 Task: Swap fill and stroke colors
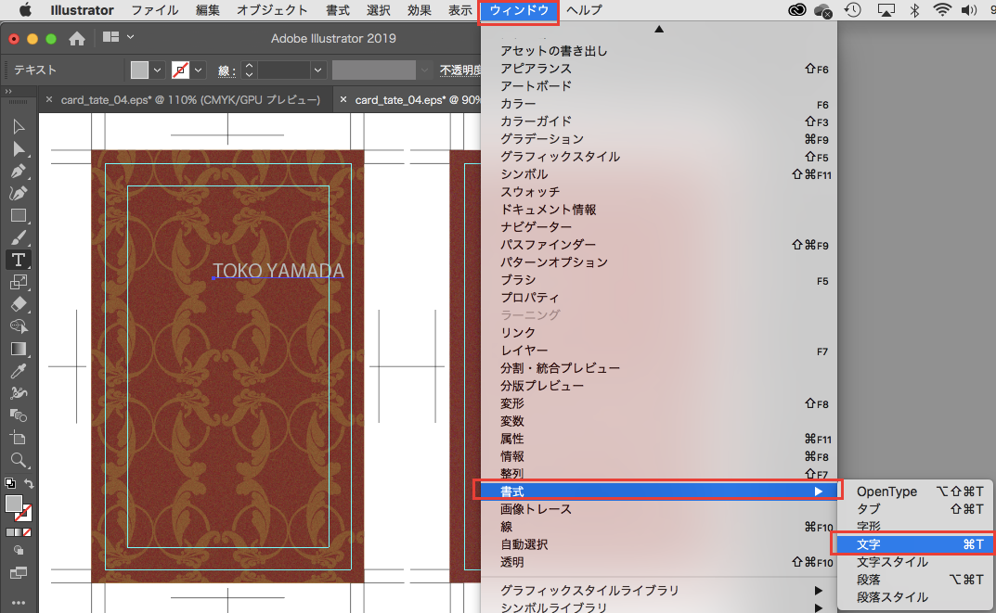pyautogui.click(x=30, y=483)
